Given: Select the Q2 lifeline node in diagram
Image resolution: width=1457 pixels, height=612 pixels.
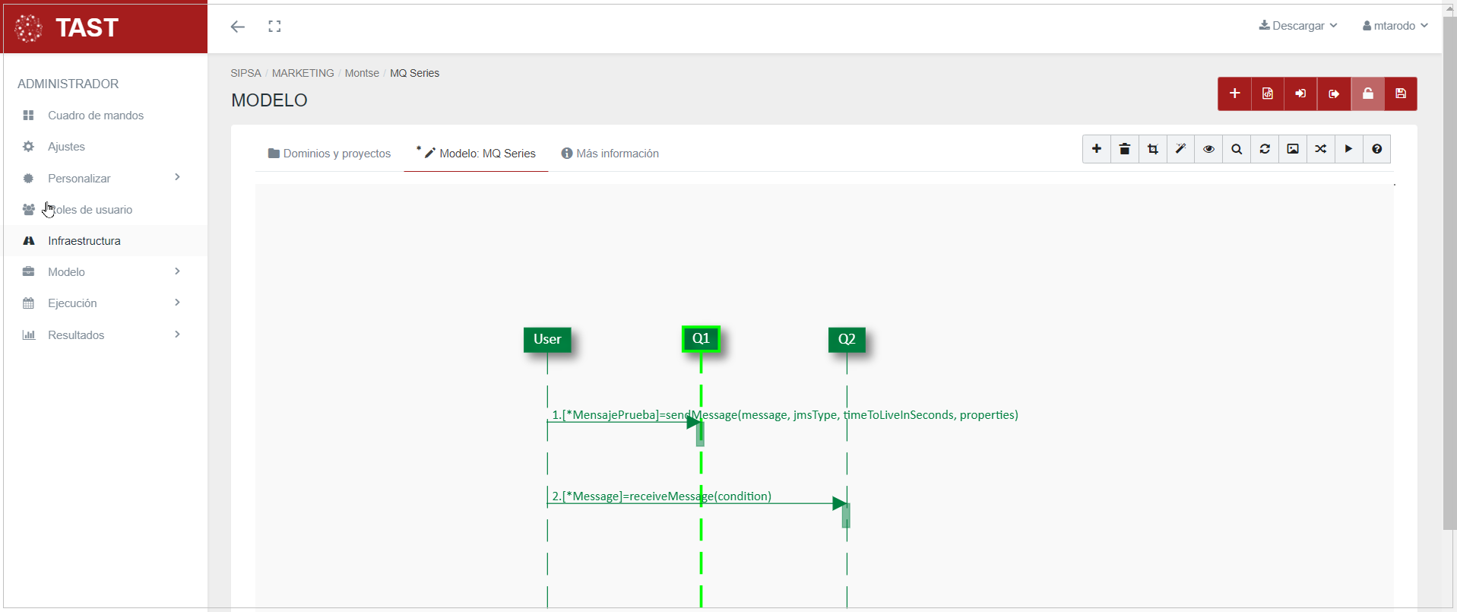Looking at the screenshot, I should (x=846, y=339).
